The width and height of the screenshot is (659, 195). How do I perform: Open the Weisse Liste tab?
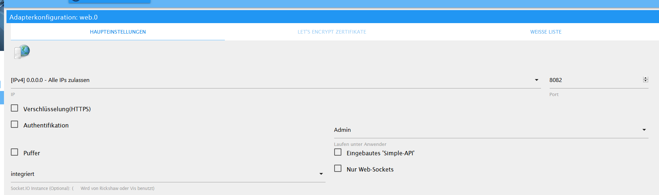coord(546,32)
